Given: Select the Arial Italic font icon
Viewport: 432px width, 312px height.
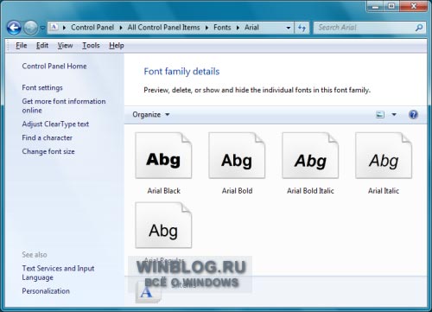Looking at the screenshot, I should [x=384, y=156].
